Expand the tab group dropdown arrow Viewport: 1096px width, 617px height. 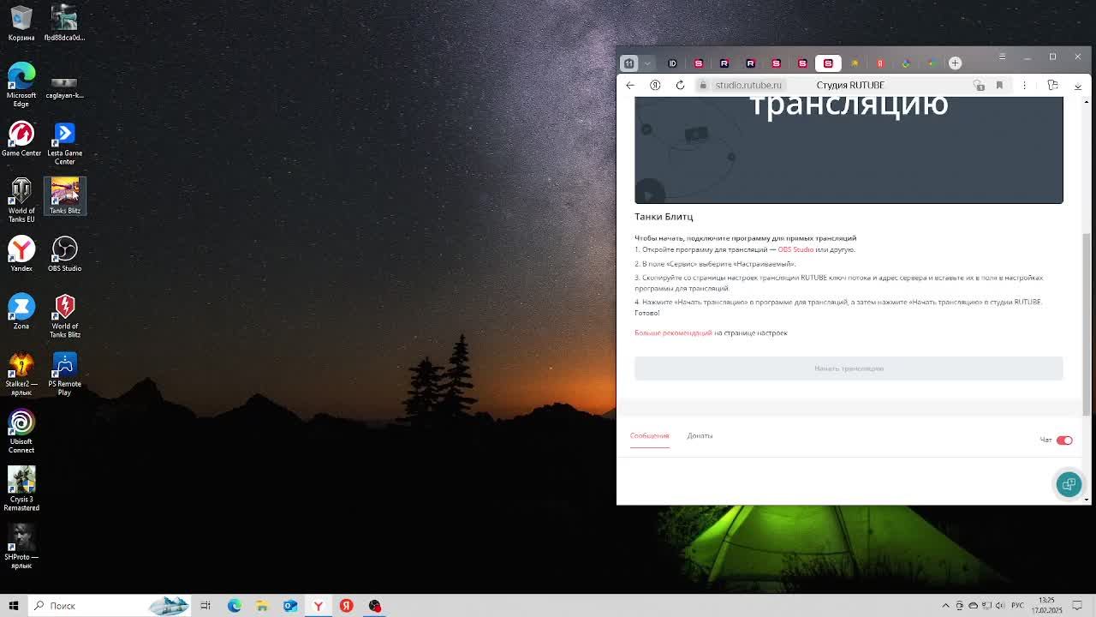647,63
